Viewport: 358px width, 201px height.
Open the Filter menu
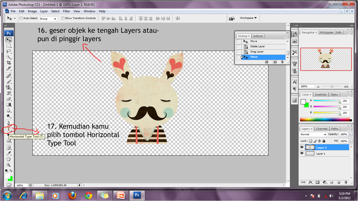pos(66,11)
